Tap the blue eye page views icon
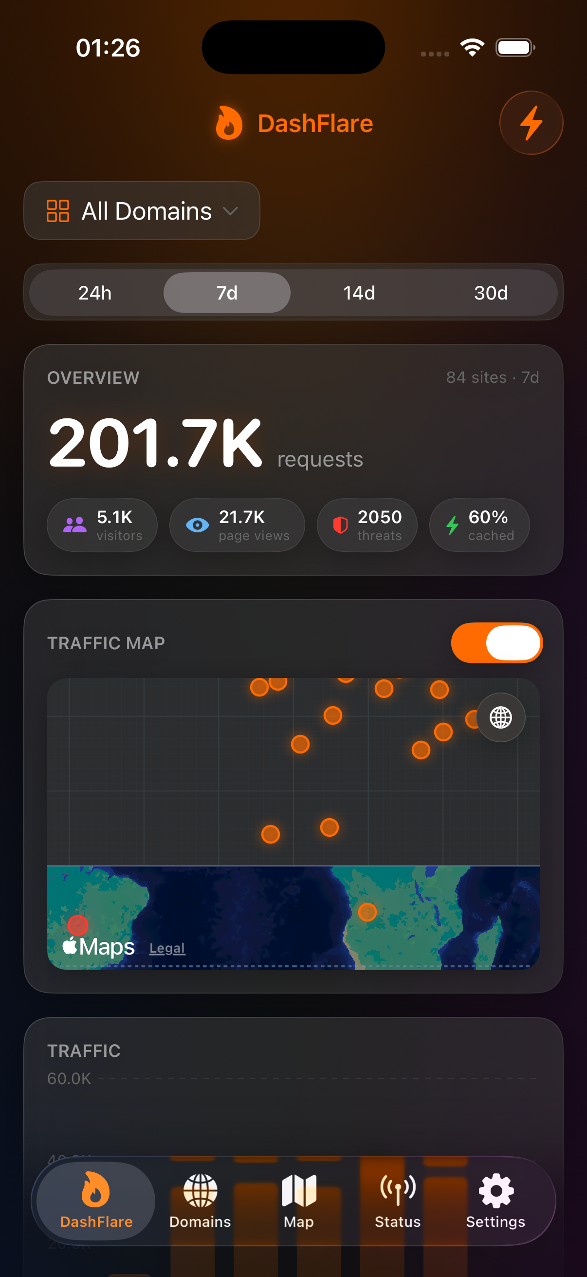Image resolution: width=587 pixels, height=1277 pixels. point(197,525)
